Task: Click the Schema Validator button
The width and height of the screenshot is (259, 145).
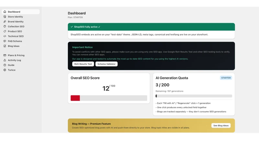Action: coord(107,64)
